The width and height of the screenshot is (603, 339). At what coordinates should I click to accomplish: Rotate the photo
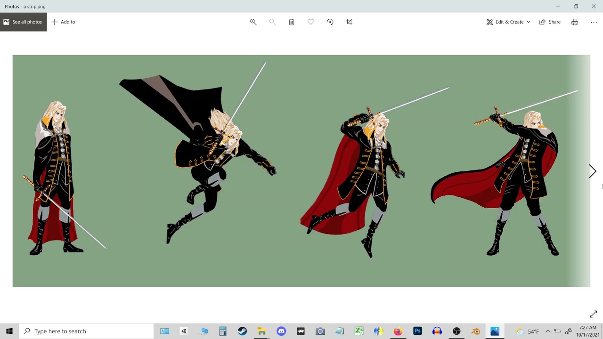[x=330, y=22]
